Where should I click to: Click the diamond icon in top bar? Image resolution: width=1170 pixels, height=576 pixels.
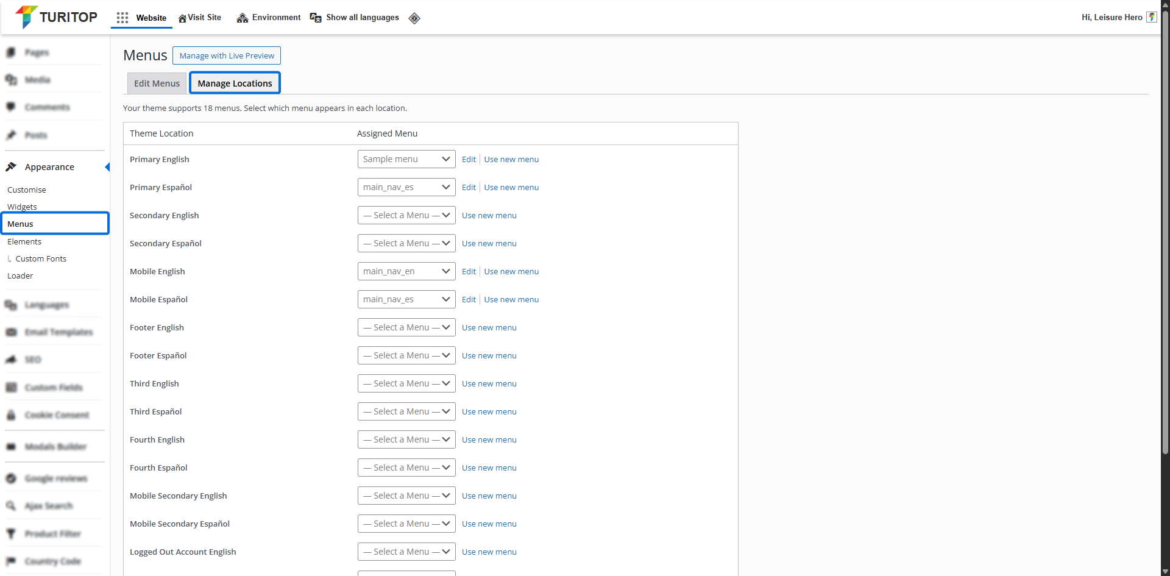click(414, 18)
